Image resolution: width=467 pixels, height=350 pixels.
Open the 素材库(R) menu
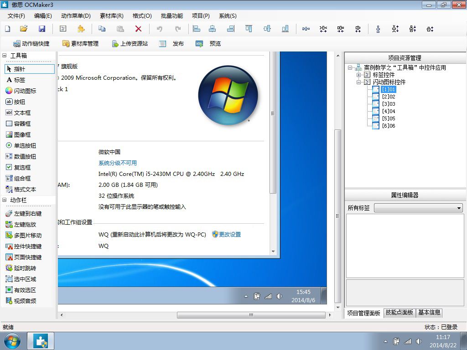(x=112, y=16)
